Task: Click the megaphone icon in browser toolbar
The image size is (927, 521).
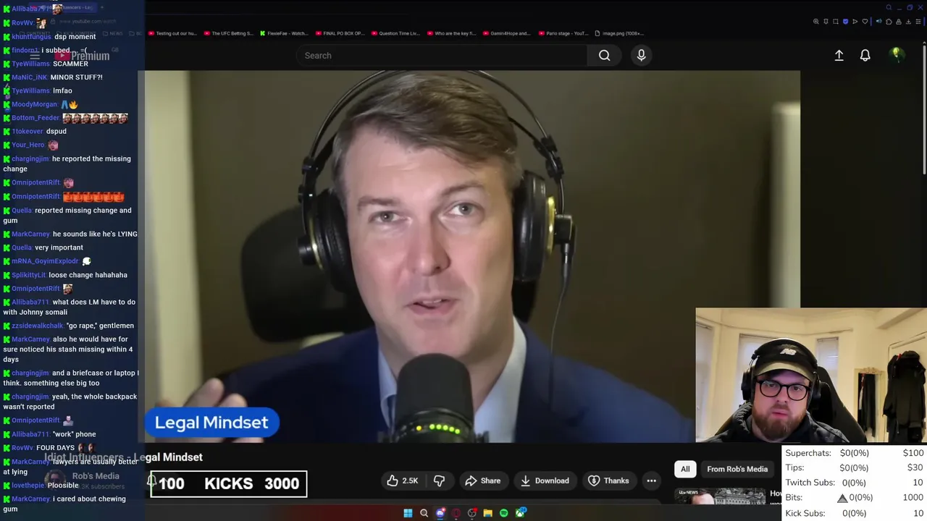Action: coord(879,21)
